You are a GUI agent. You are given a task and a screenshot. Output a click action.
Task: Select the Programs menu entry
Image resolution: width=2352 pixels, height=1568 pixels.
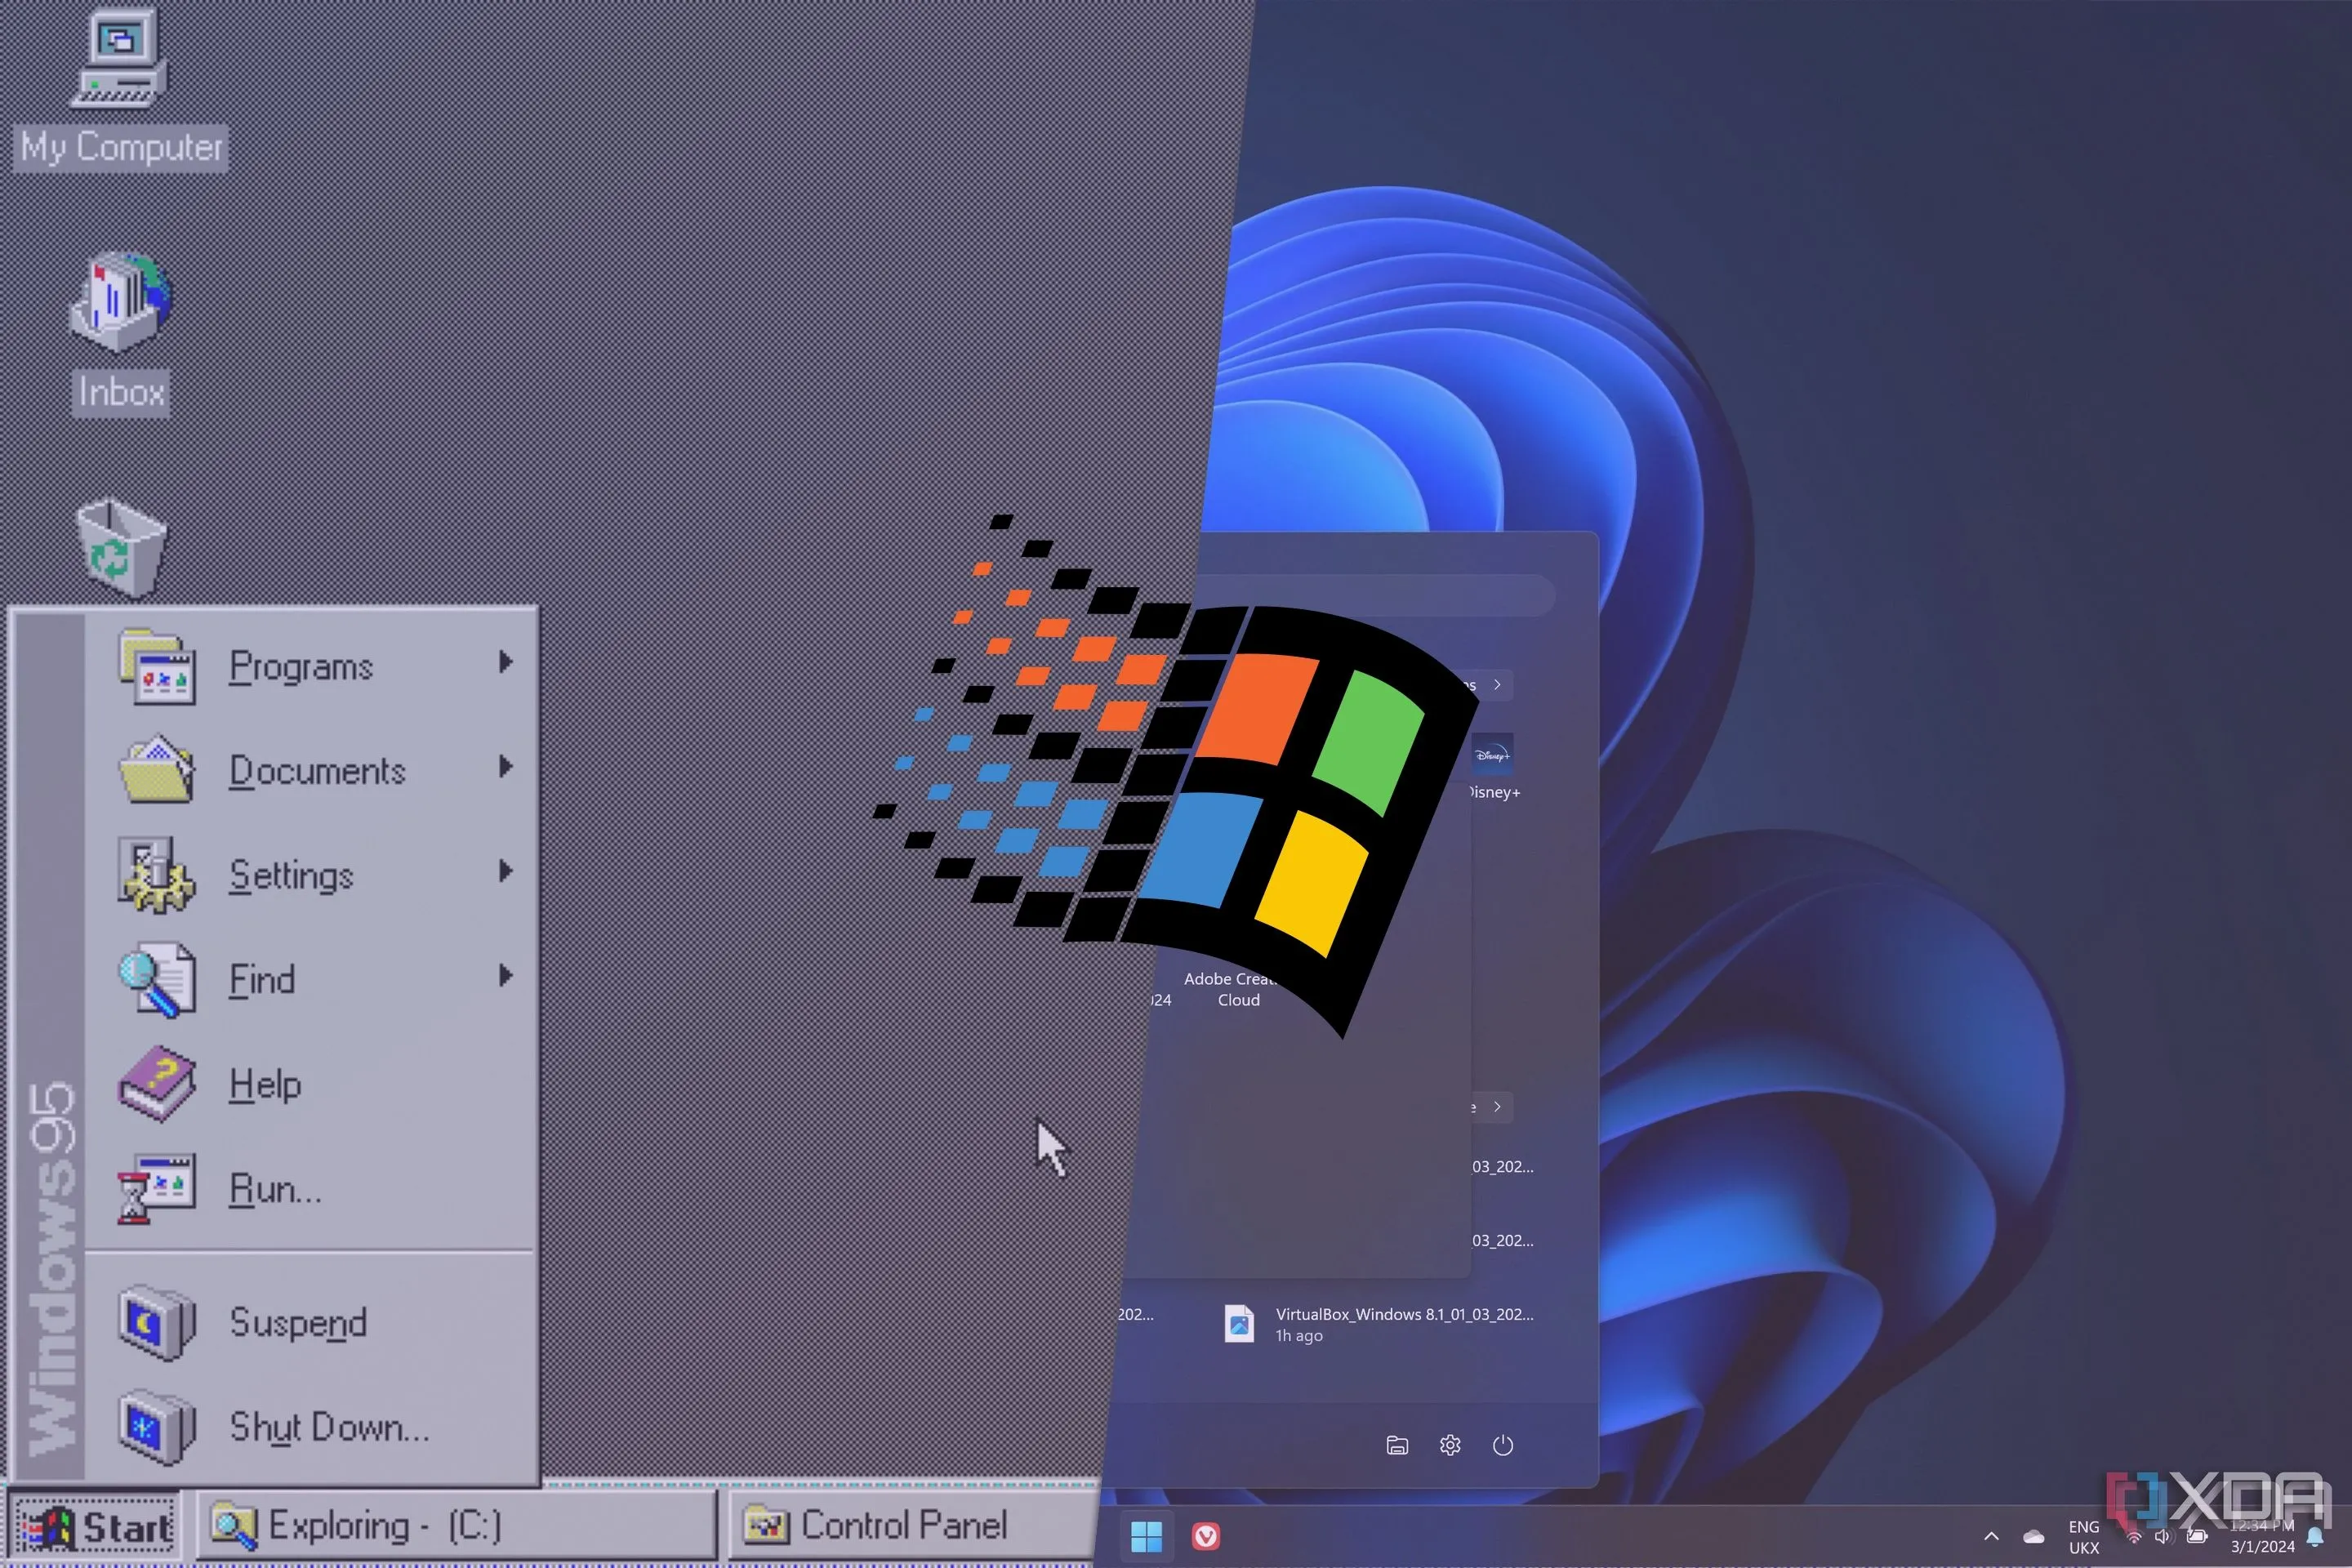[310, 666]
